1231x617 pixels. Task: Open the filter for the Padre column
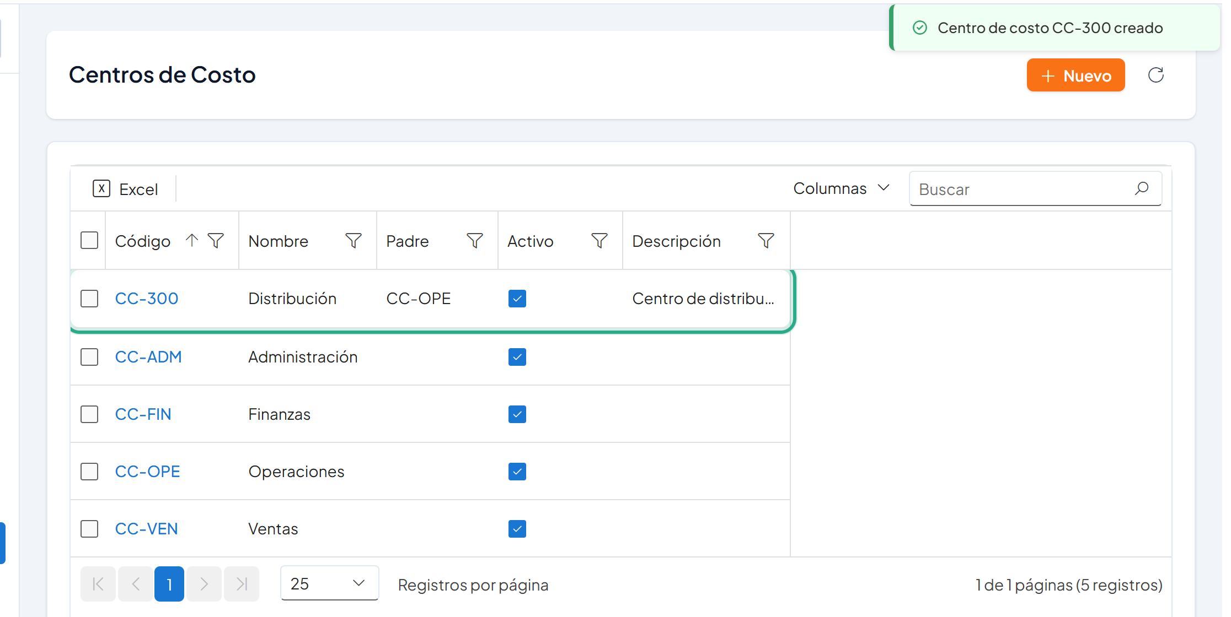point(475,240)
